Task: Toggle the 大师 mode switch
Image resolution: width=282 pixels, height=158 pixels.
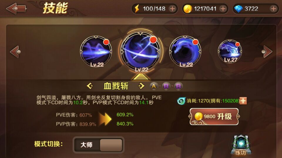Action: pyautogui.click(x=99, y=145)
